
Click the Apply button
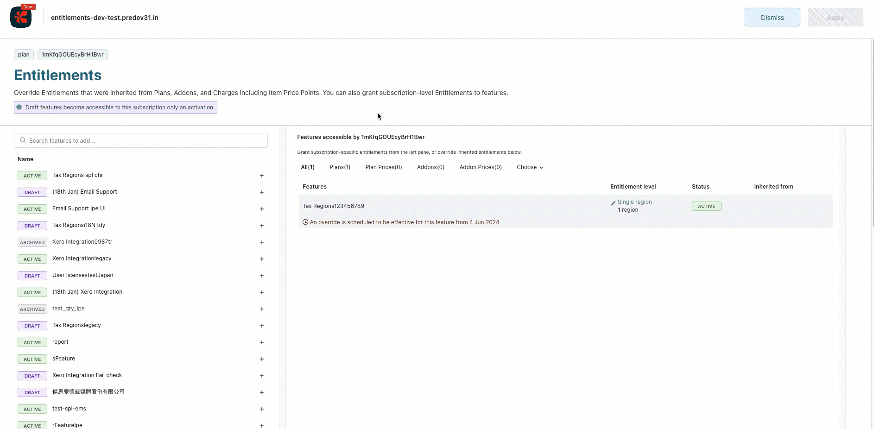click(x=835, y=18)
